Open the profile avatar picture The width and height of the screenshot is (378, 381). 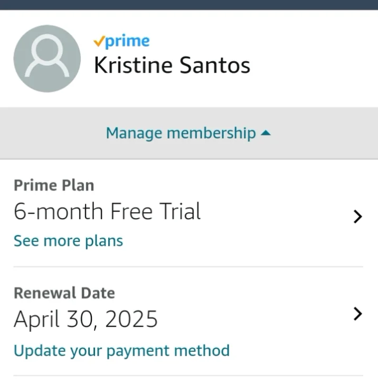pos(47,59)
